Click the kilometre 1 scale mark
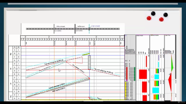This screenshot has width=186, height=104. (49, 37)
